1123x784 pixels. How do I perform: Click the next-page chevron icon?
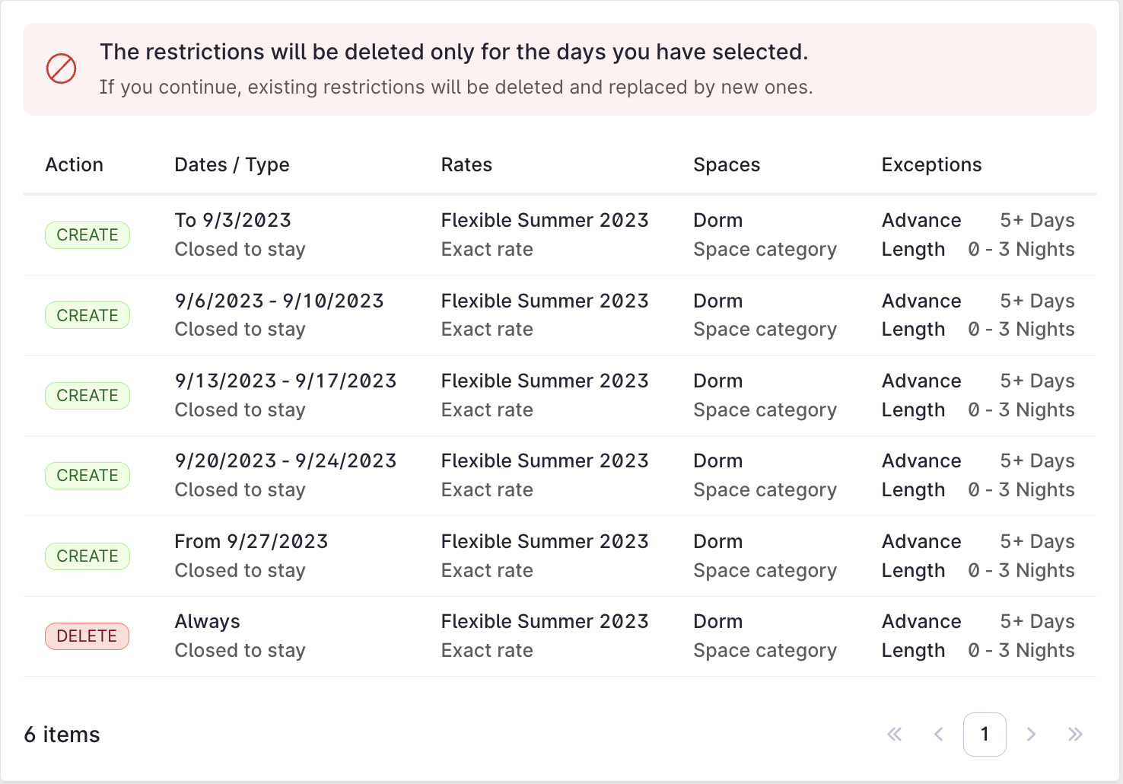pos(1031,735)
